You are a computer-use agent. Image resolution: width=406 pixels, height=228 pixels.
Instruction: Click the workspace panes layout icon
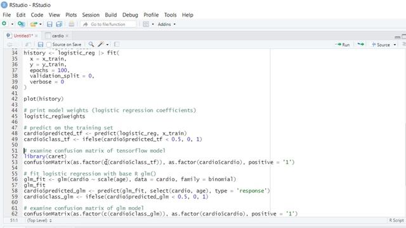tap(146, 24)
